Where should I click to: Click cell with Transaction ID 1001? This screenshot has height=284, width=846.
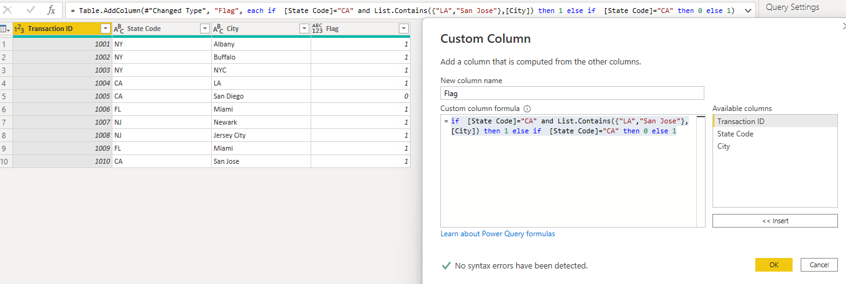tap(62, 44)
